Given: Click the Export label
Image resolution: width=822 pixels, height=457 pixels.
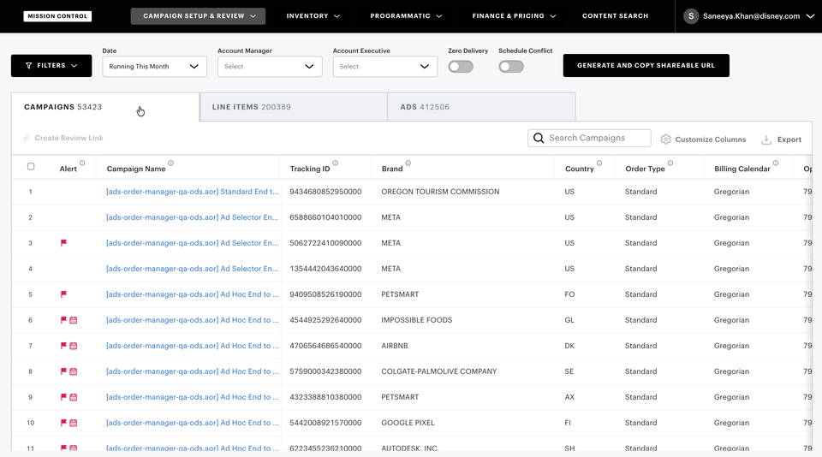Looking at the screenshot, I should (x=789, y=139).
